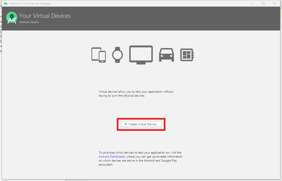This screenshot has height=181, width=282.
Task: Click the 'Android Studio' subtitle text
Action: coord(29,22)
